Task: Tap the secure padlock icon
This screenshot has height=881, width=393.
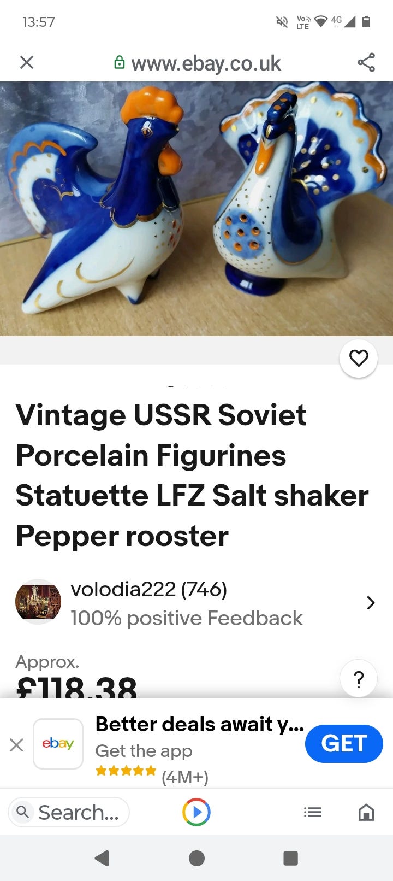Action: coord(119,63)
